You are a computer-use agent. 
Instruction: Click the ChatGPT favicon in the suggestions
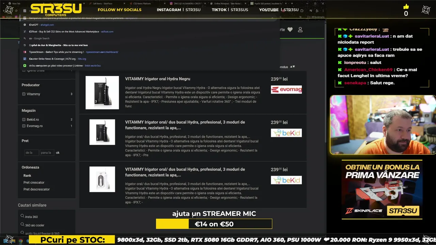(x=25, y=25)
